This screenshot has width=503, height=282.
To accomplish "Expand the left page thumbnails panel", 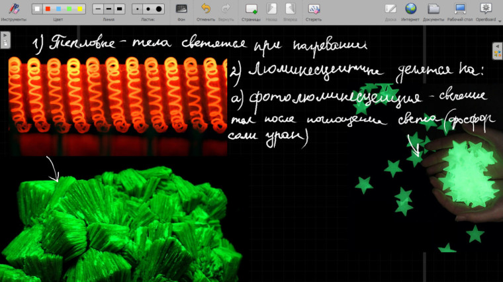I will tap(5, 40).
